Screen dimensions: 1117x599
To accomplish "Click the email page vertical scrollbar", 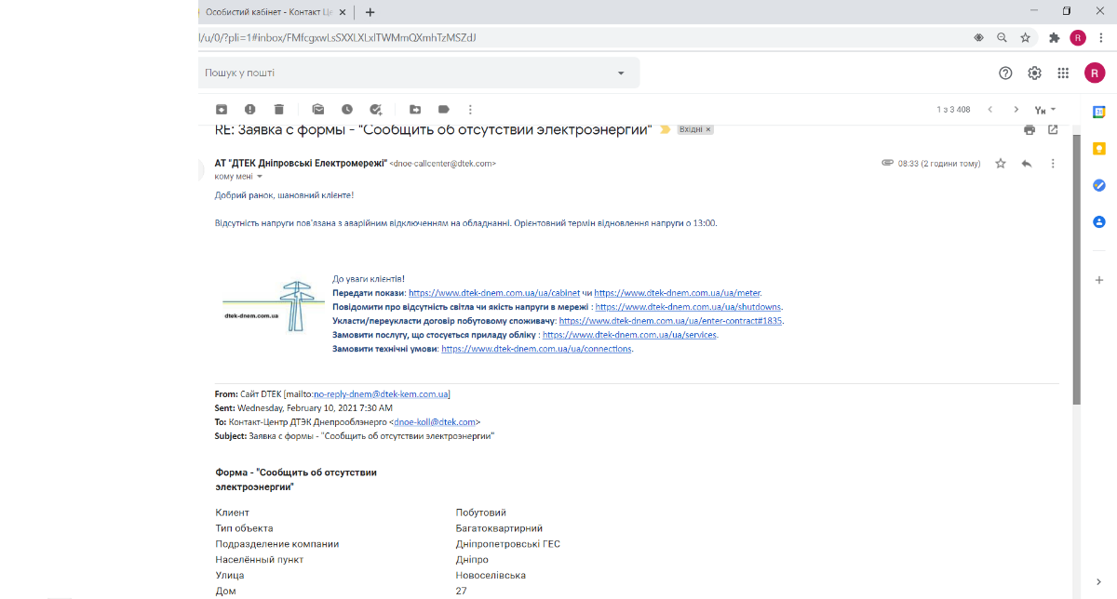I will click(1077, 270).
